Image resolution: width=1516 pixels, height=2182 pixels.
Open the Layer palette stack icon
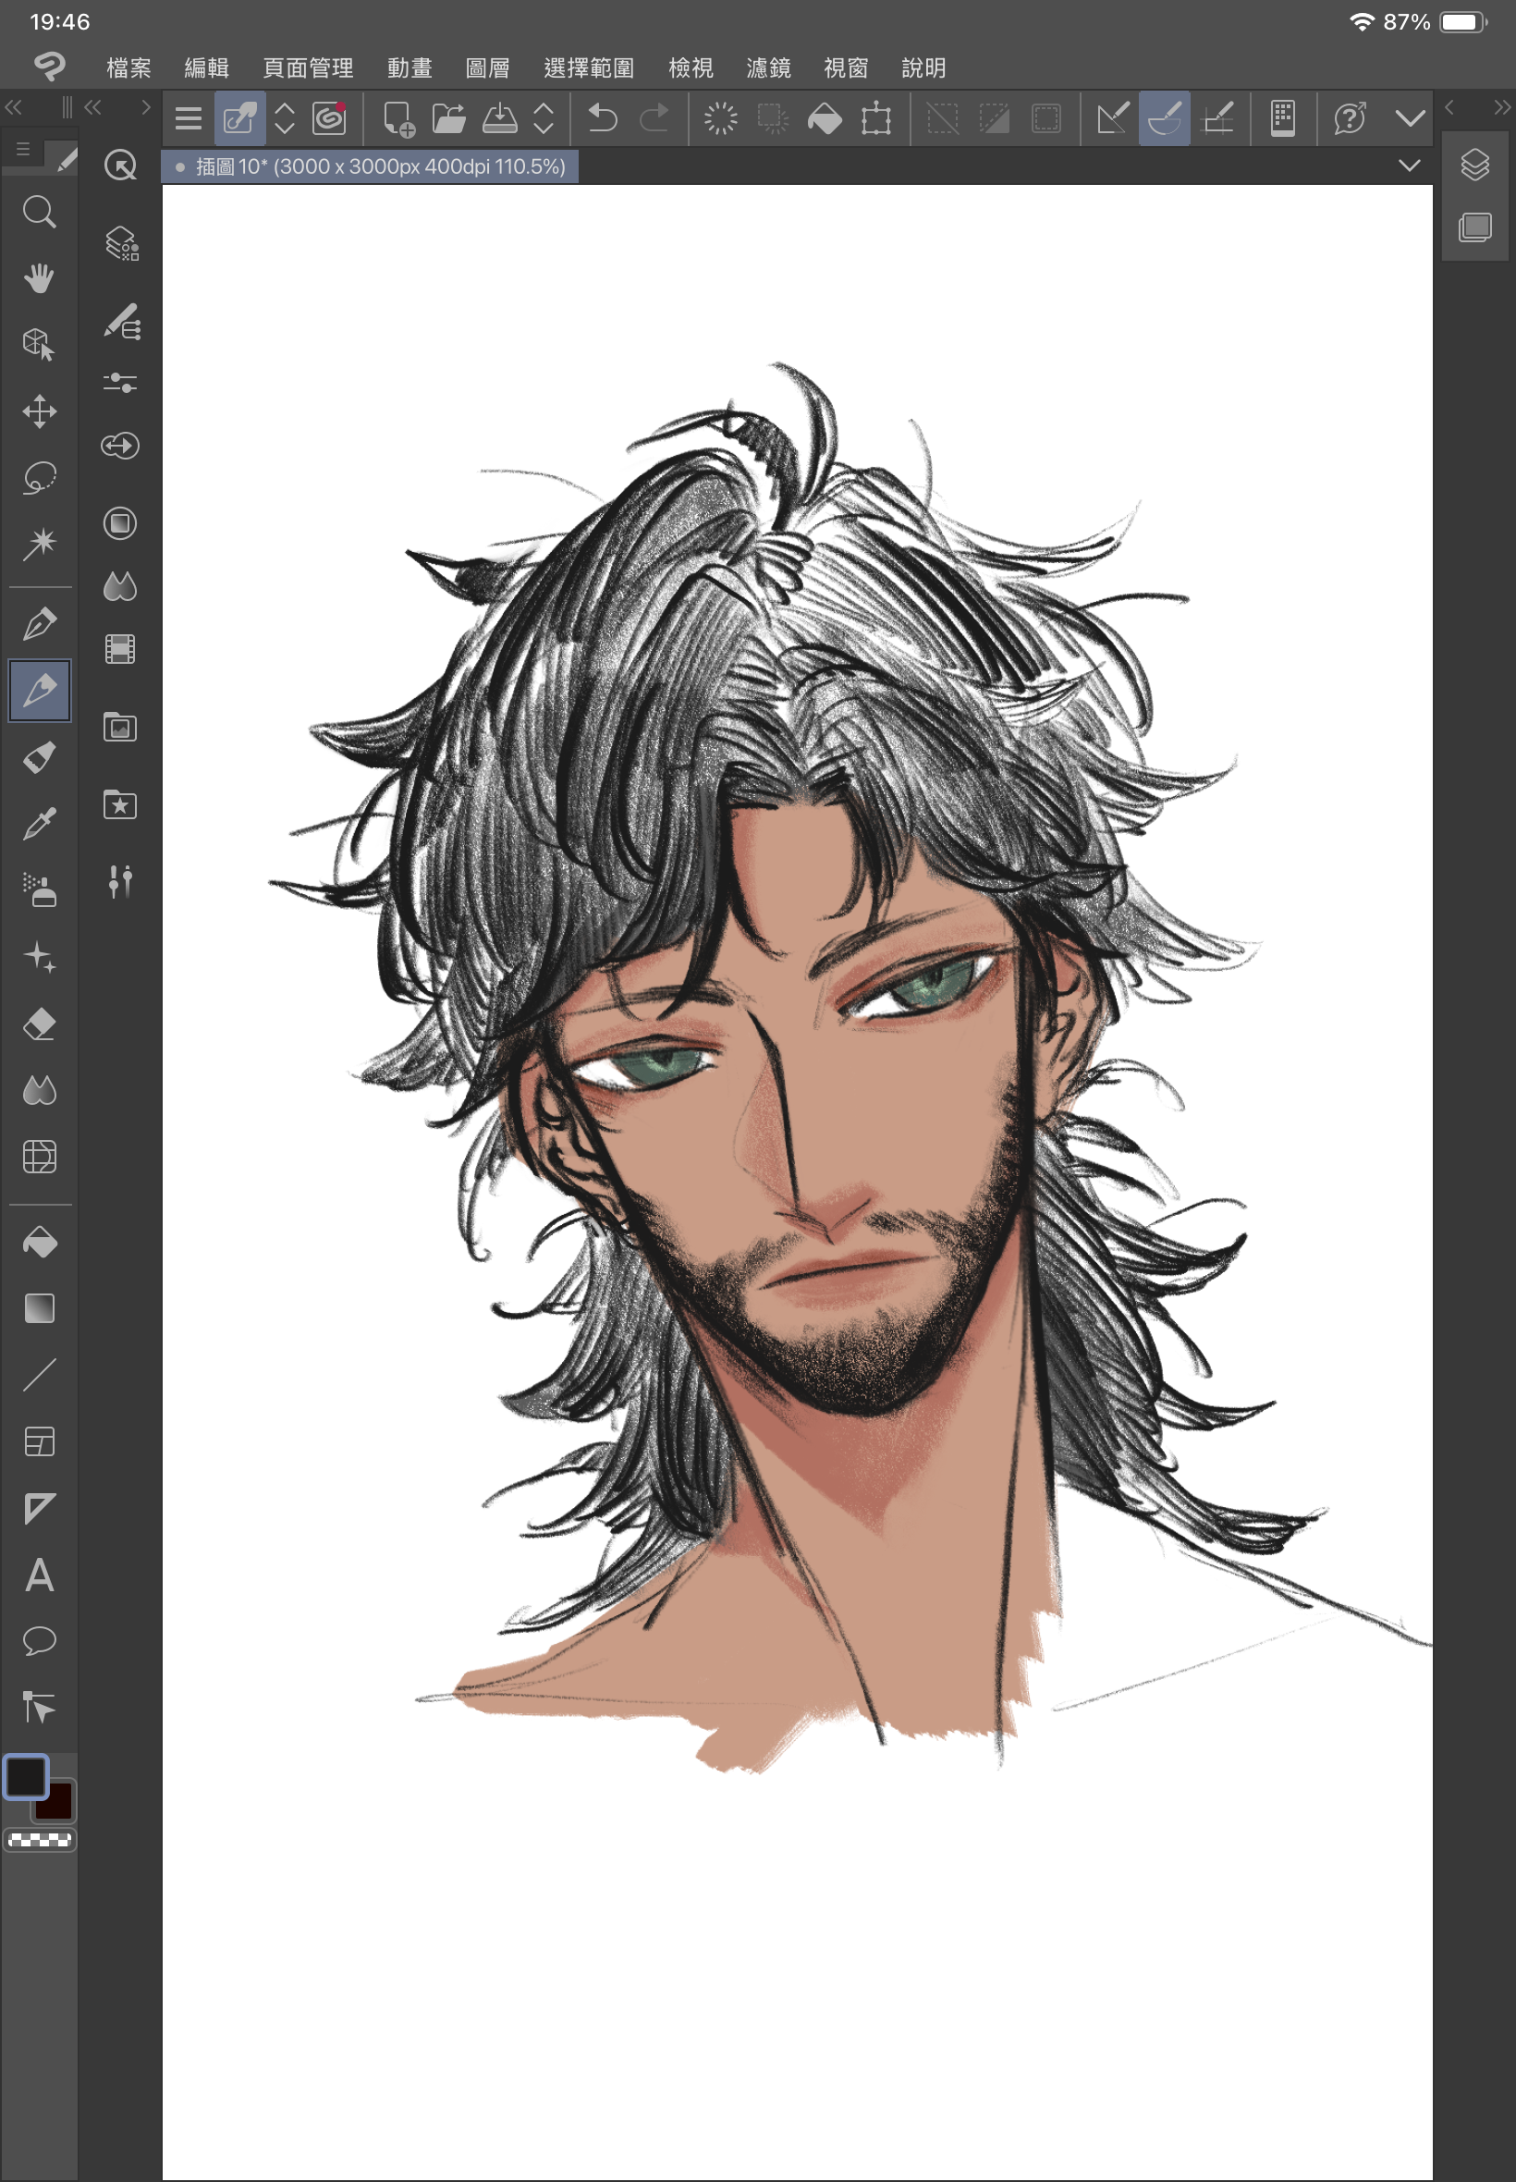[1475, 165]
